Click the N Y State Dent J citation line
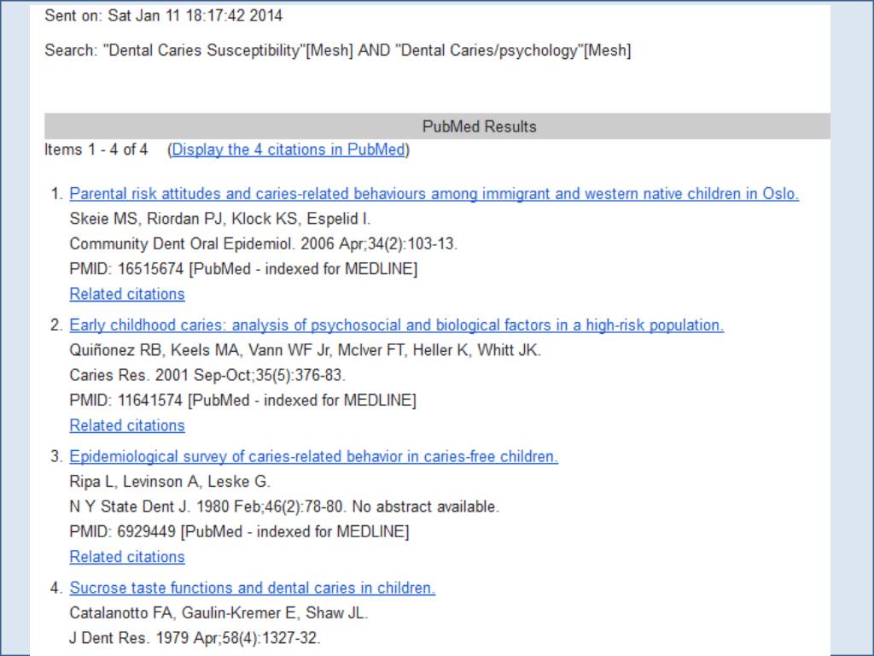 pyautogui.click(x=283, y=507)
